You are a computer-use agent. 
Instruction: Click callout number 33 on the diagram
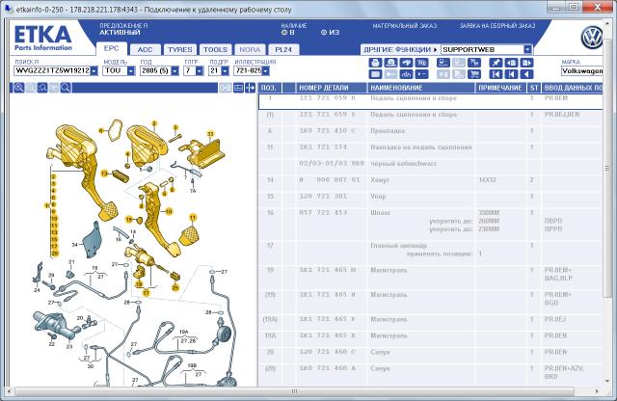210,134
